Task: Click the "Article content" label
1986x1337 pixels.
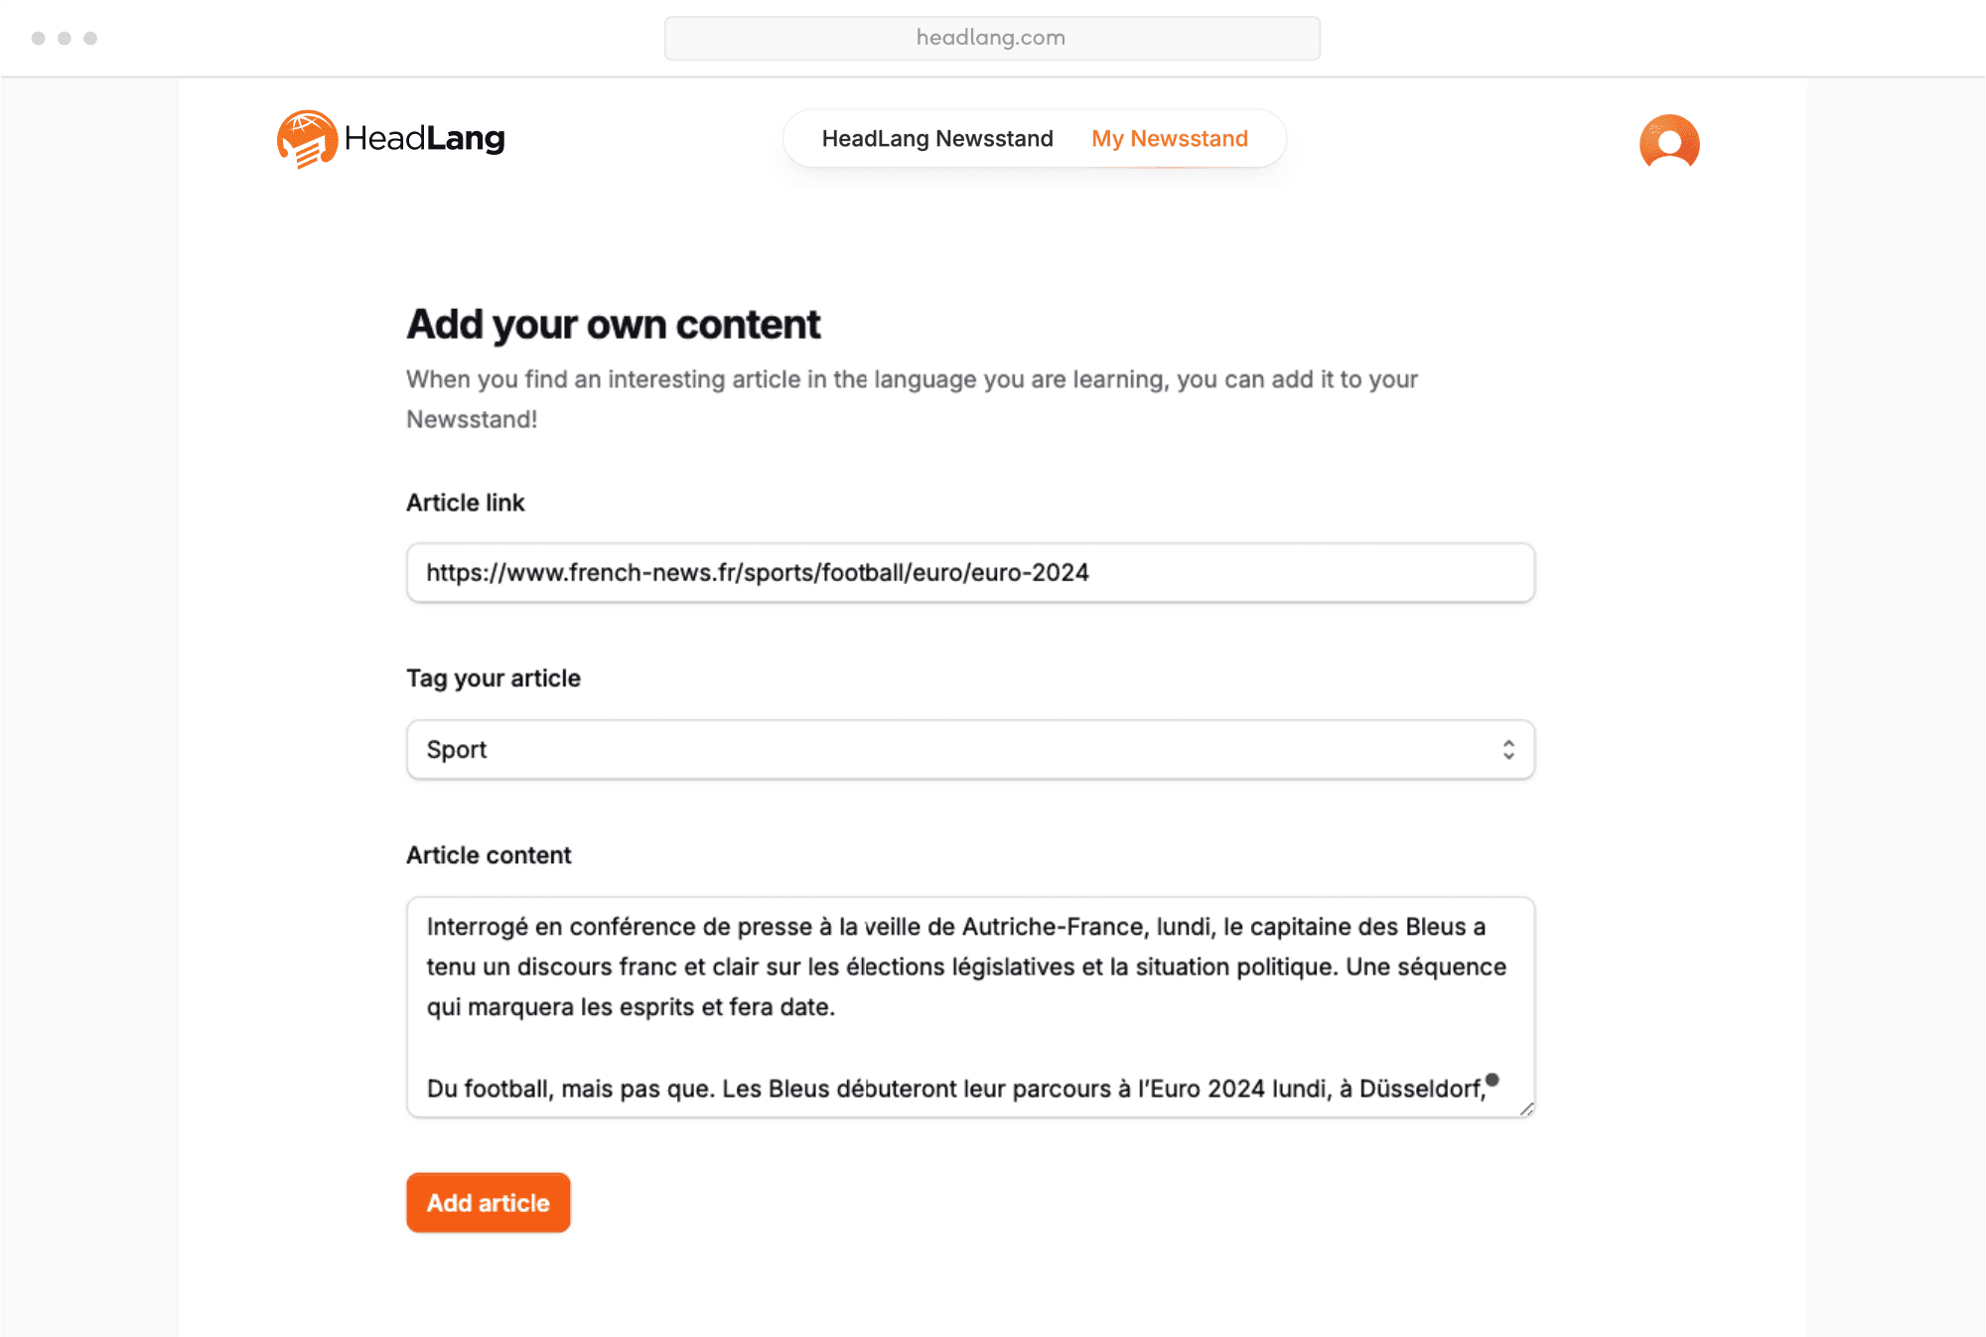Action: click(489, 855)
